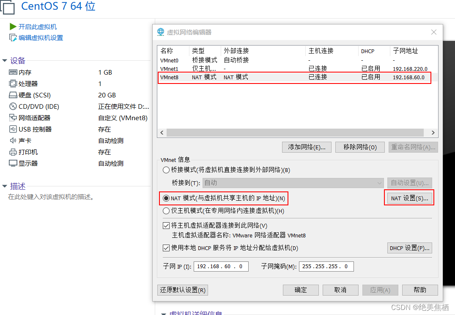The height and width of the screenshot is (315, 455).
Task: Select host-only mode (仅主机模式) radio button
Action: (x=166, y=211)
